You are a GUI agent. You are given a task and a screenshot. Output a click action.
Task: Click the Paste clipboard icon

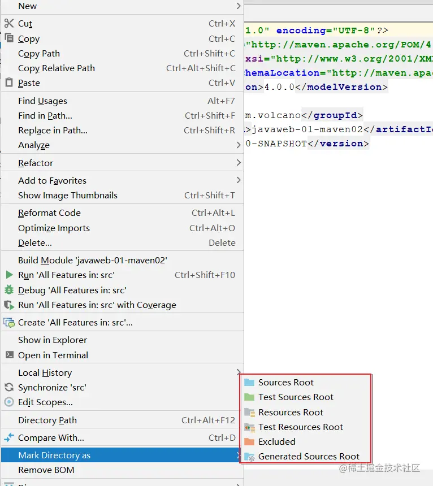tap(9, 83)
